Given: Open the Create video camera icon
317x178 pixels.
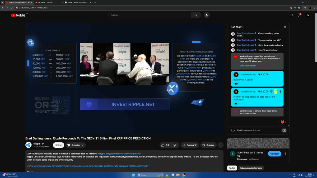Looking at the screenshot, I should [x=291, y=15].
